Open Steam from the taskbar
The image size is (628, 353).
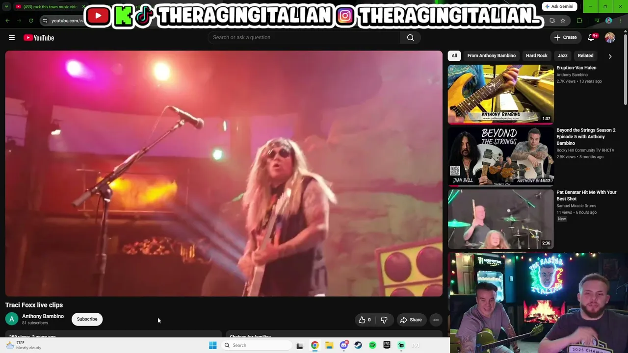tap(358, 345)
